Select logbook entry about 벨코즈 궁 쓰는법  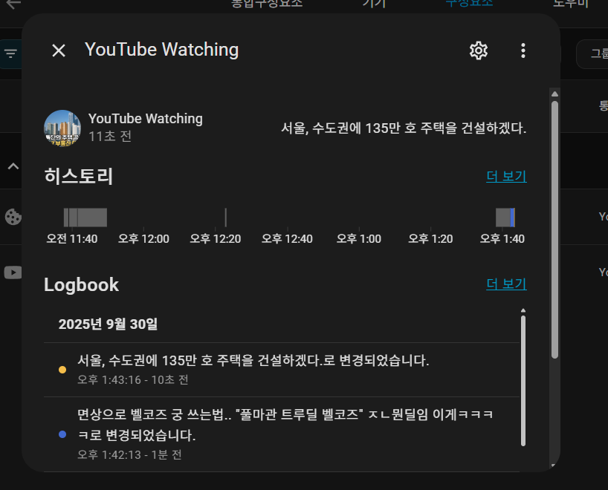[x=282, y=434]
